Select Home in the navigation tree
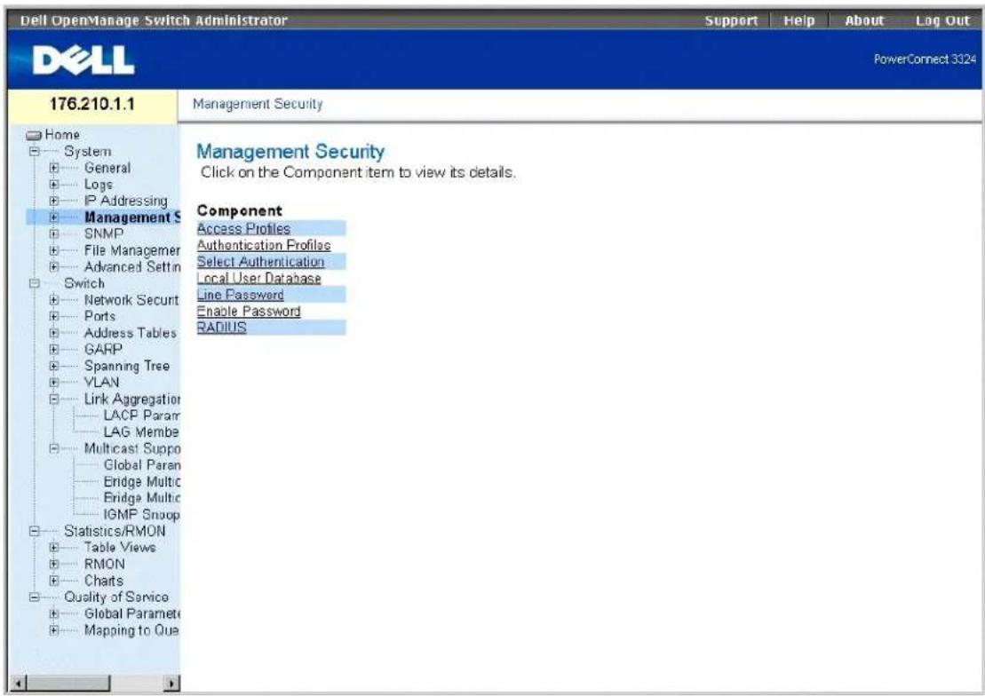Viewport: 985px width, 696px height. coord(62,135)
